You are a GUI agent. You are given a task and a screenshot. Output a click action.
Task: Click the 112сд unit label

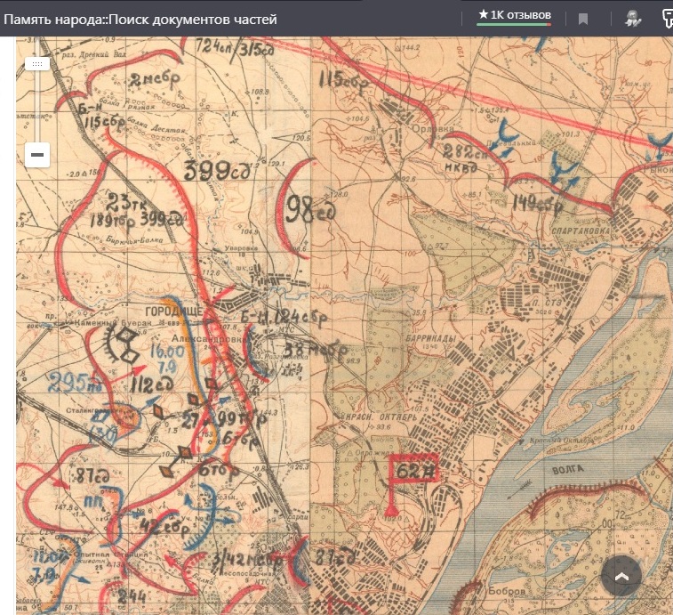pyautogui.click(x=149, y=384)
